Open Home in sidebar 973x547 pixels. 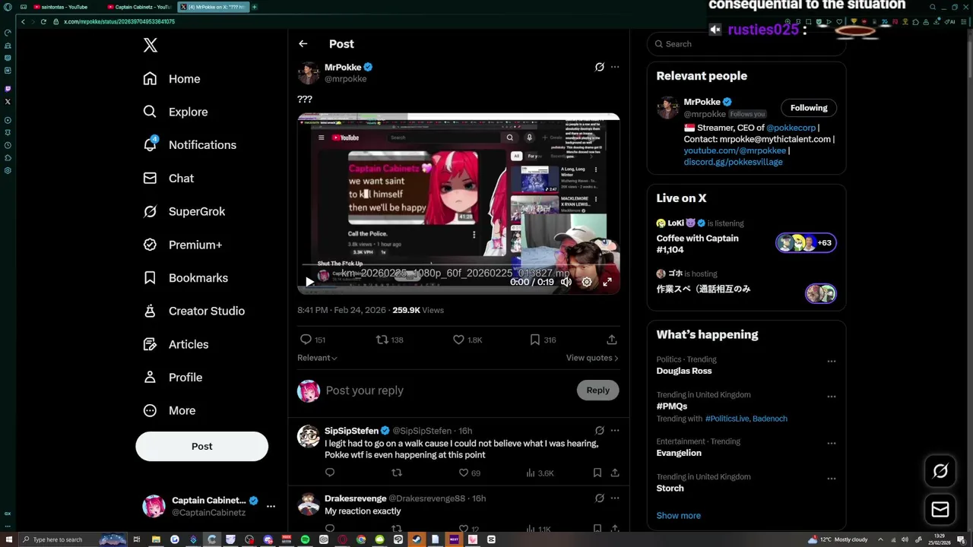click(x=172, y=79)
